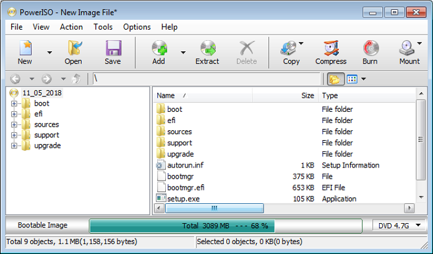Open the dropdown arrow beside Copy
Viewport: 433px width, 254px height.
(x=301, y=43)
